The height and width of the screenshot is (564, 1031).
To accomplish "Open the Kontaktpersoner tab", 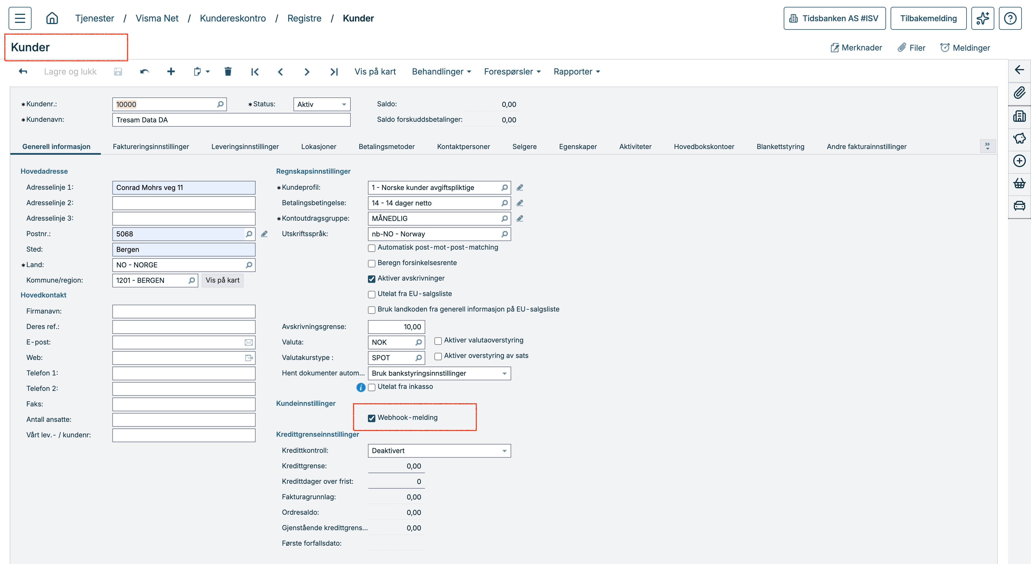I will coord(463,146).
